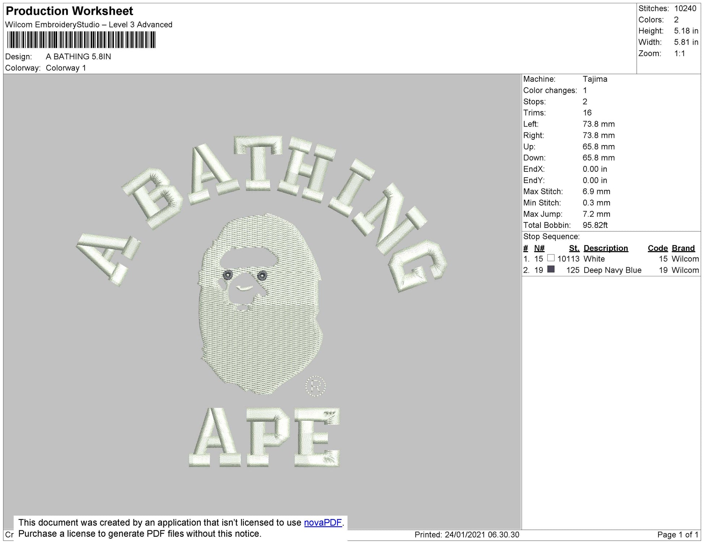Click the barcode under the studio title
This screenshot has width=704, height=544.
click(81, 40)
